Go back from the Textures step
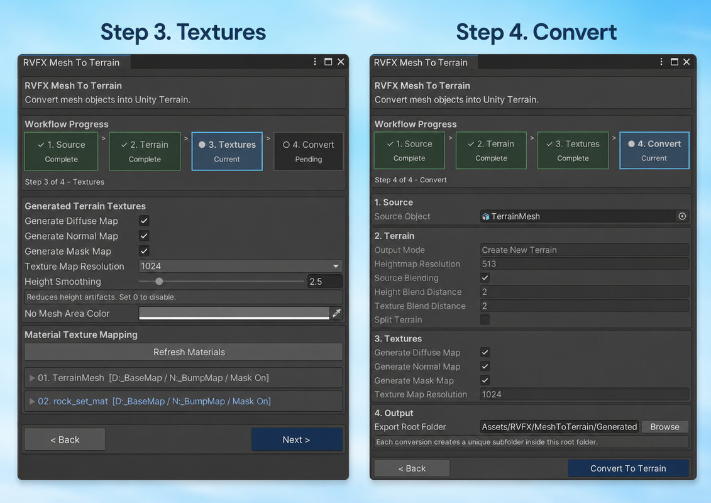 pos(65,439)
